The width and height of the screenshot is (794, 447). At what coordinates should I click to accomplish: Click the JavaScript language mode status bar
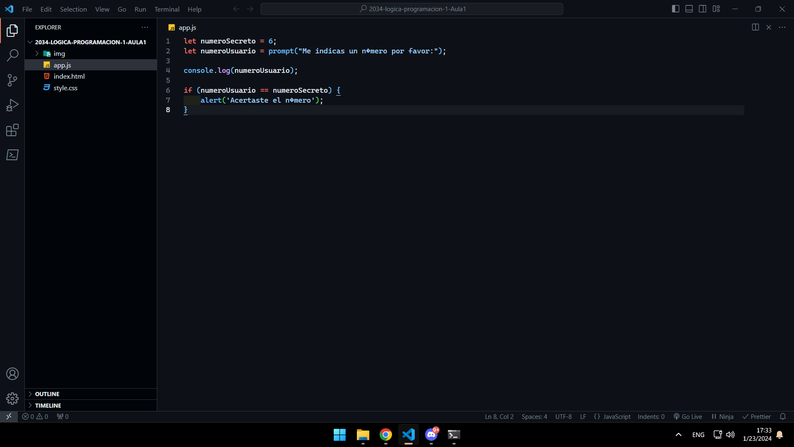pyautogui.click(x=616, y=416)
